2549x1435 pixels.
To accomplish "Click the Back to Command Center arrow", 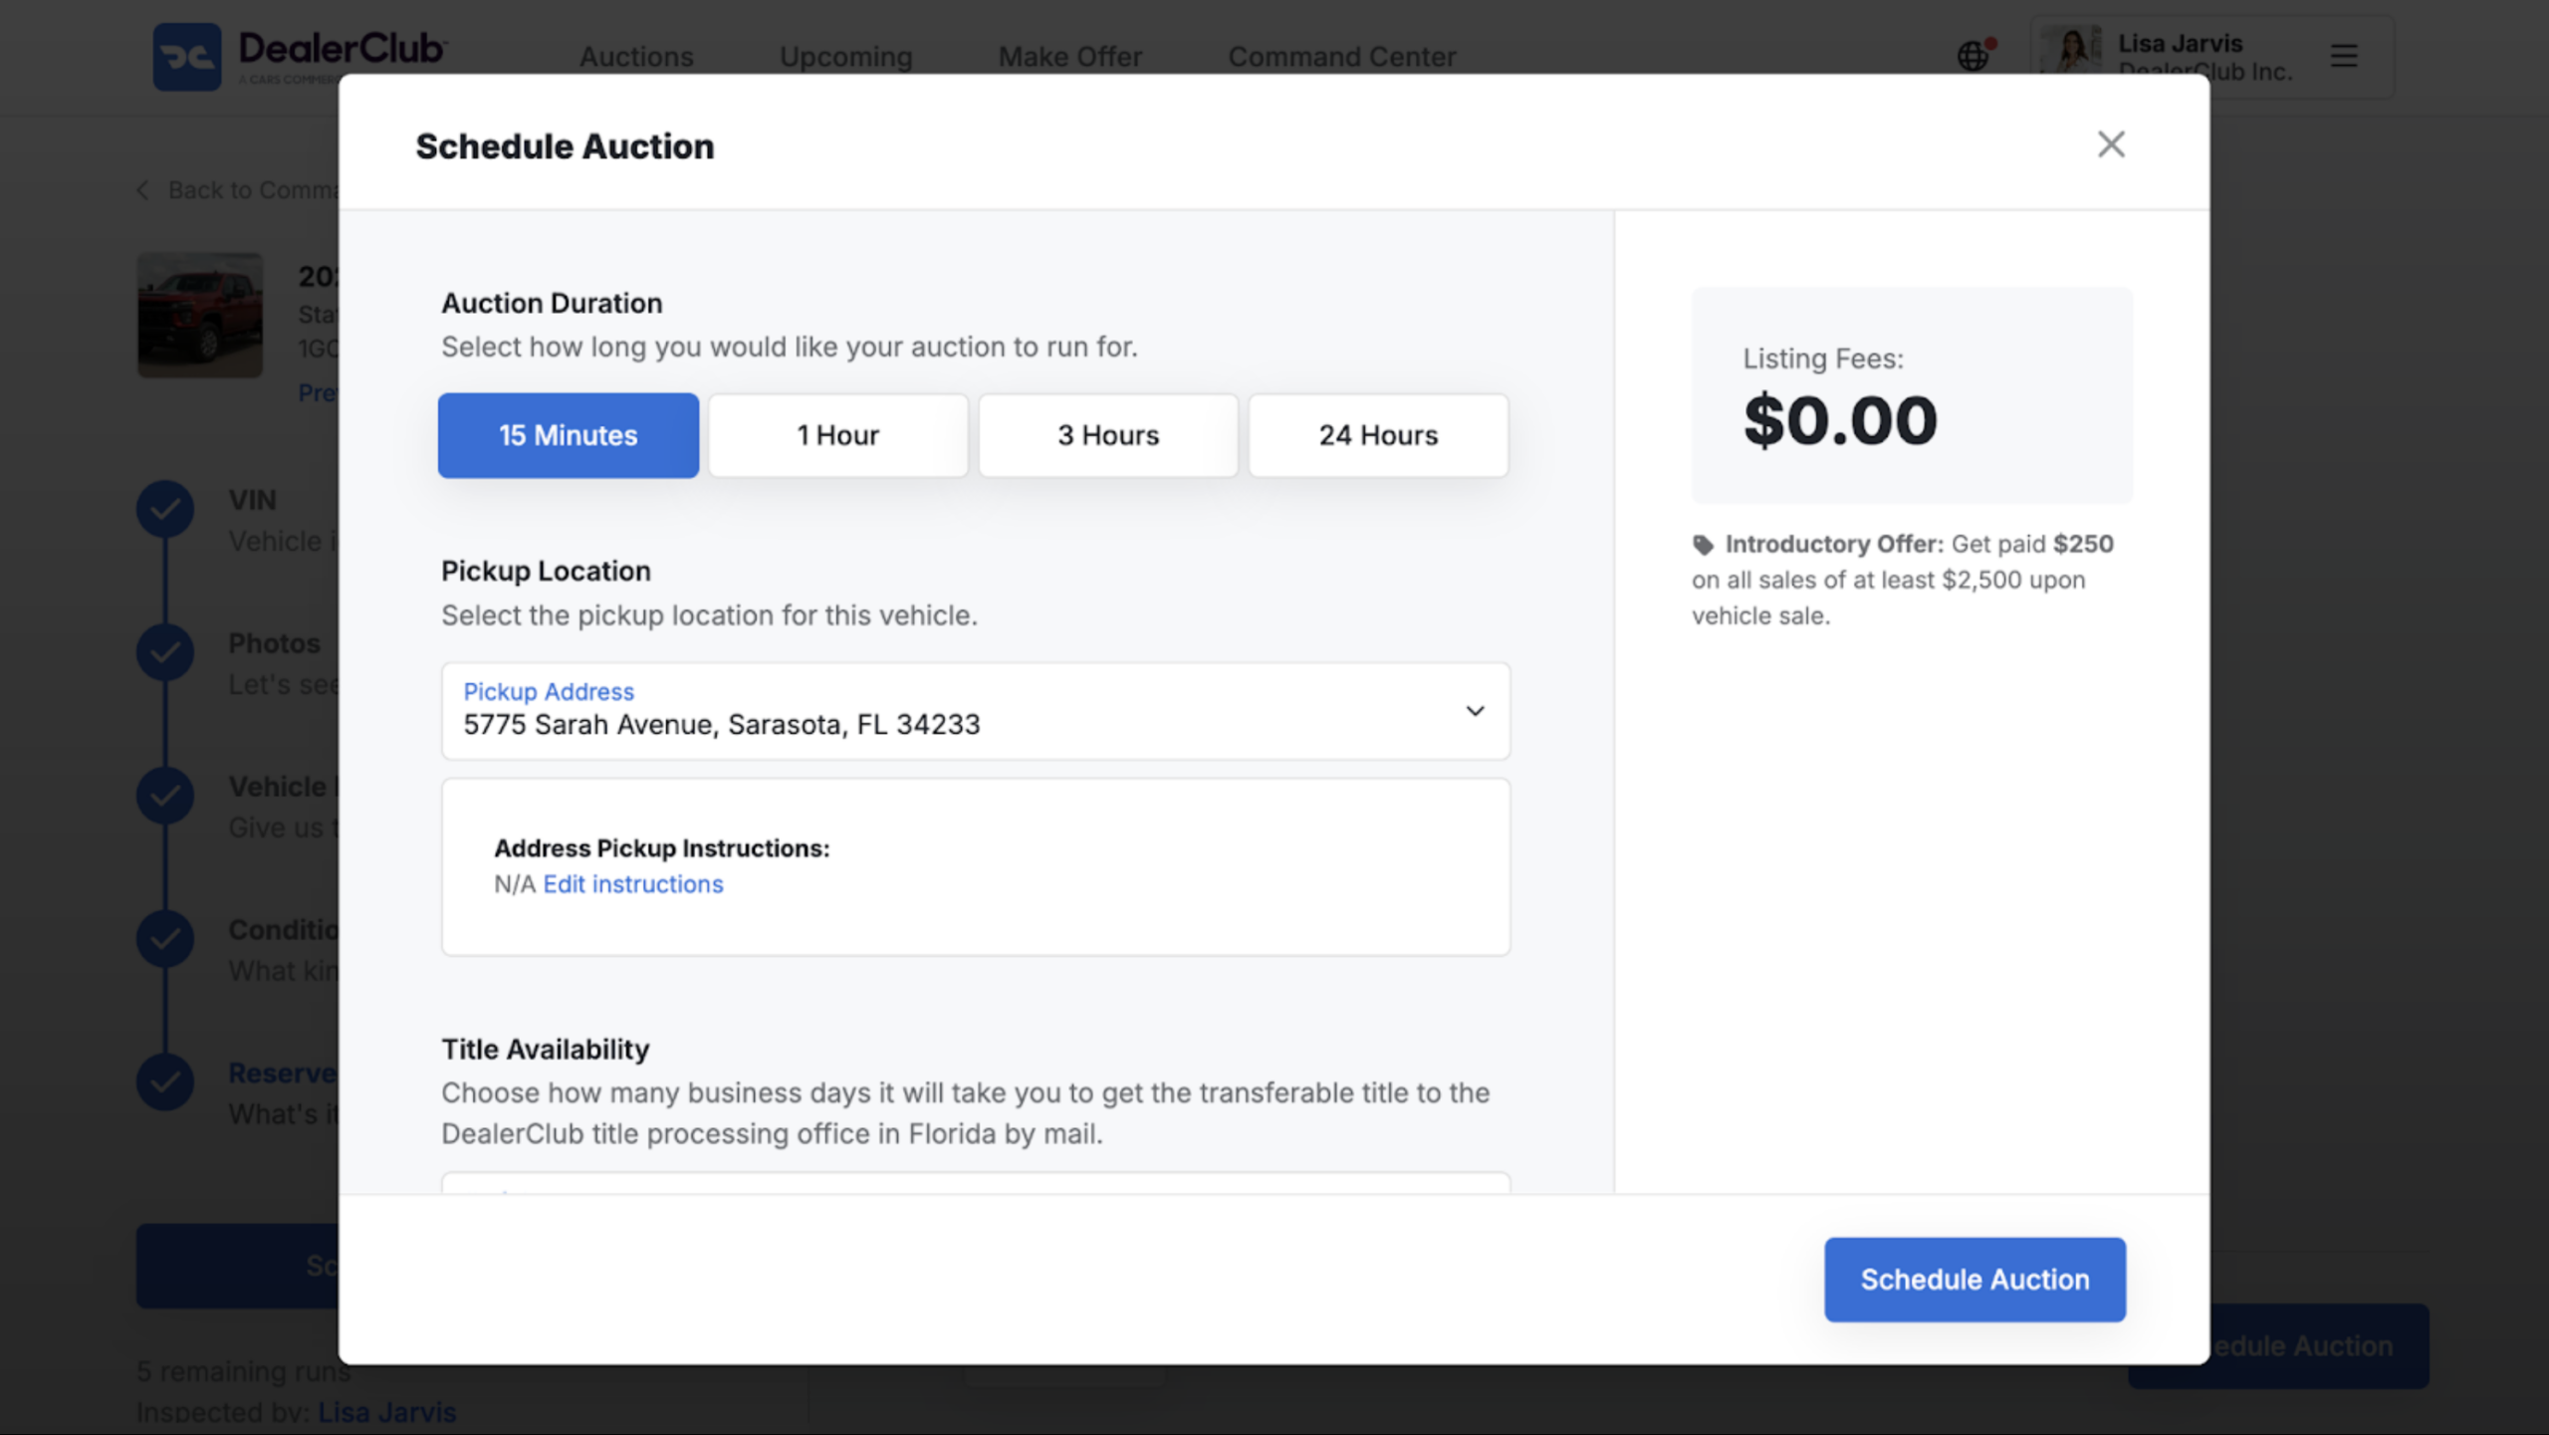I will click(x=143, y=190).
